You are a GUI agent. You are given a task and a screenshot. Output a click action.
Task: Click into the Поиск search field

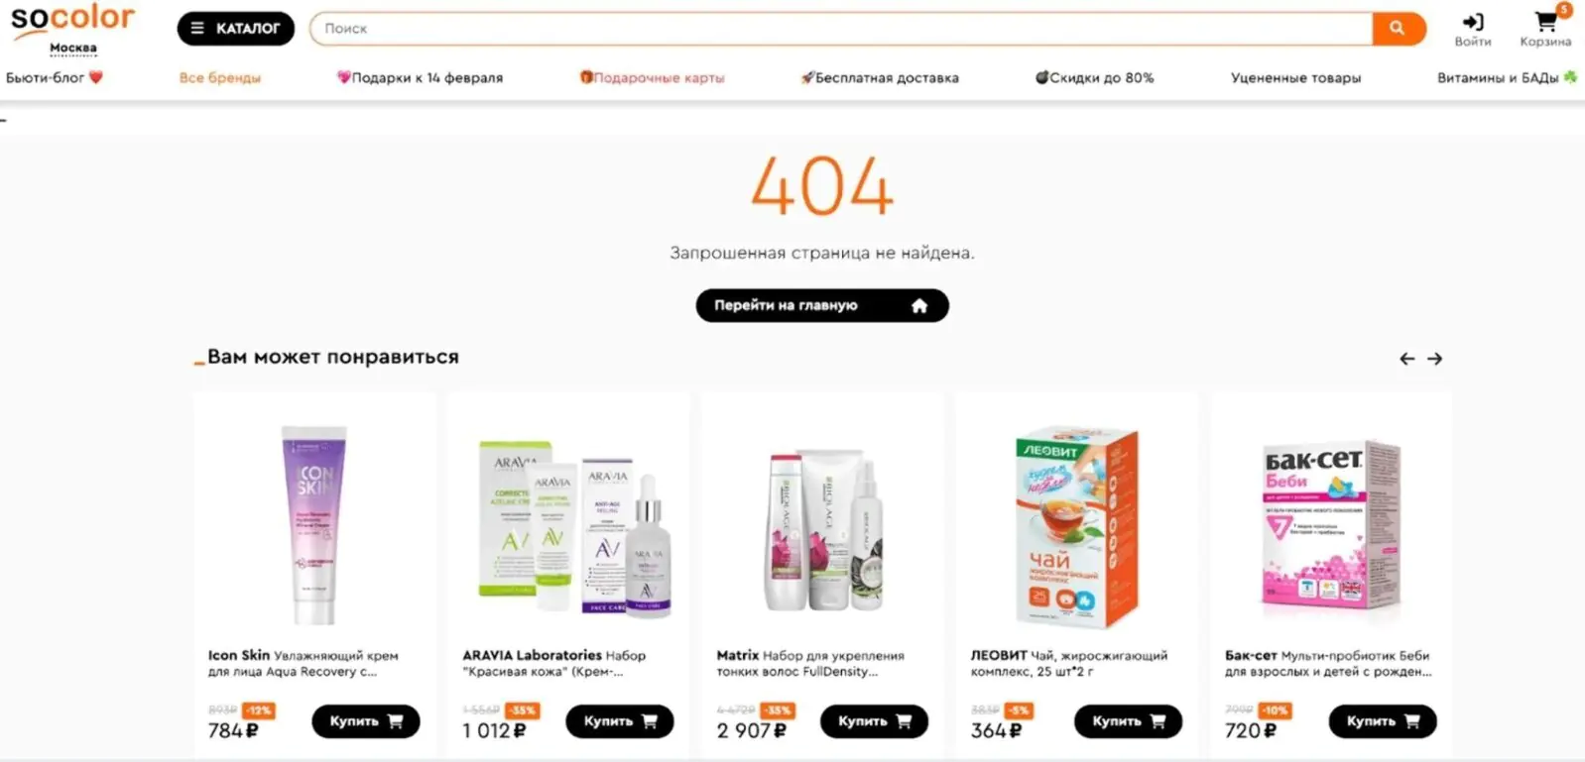tap(841, 29)
